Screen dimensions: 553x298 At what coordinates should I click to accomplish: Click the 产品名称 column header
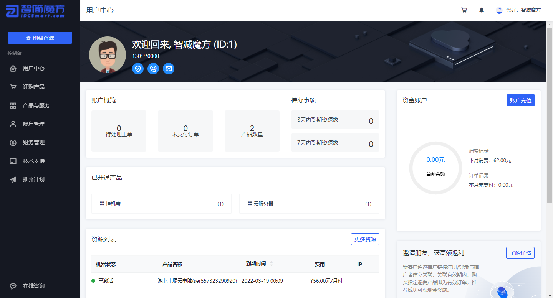click(172, 264)
